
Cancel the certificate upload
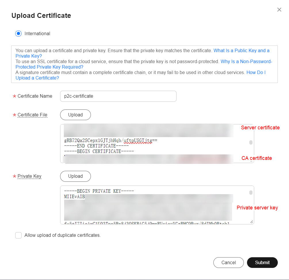[x=229, y=262]
